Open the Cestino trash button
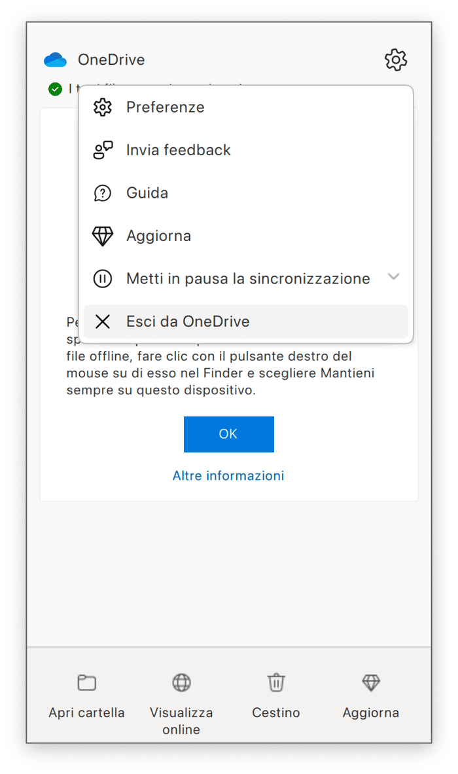Viewport: 458px width, 774px height. pos(276,696)
